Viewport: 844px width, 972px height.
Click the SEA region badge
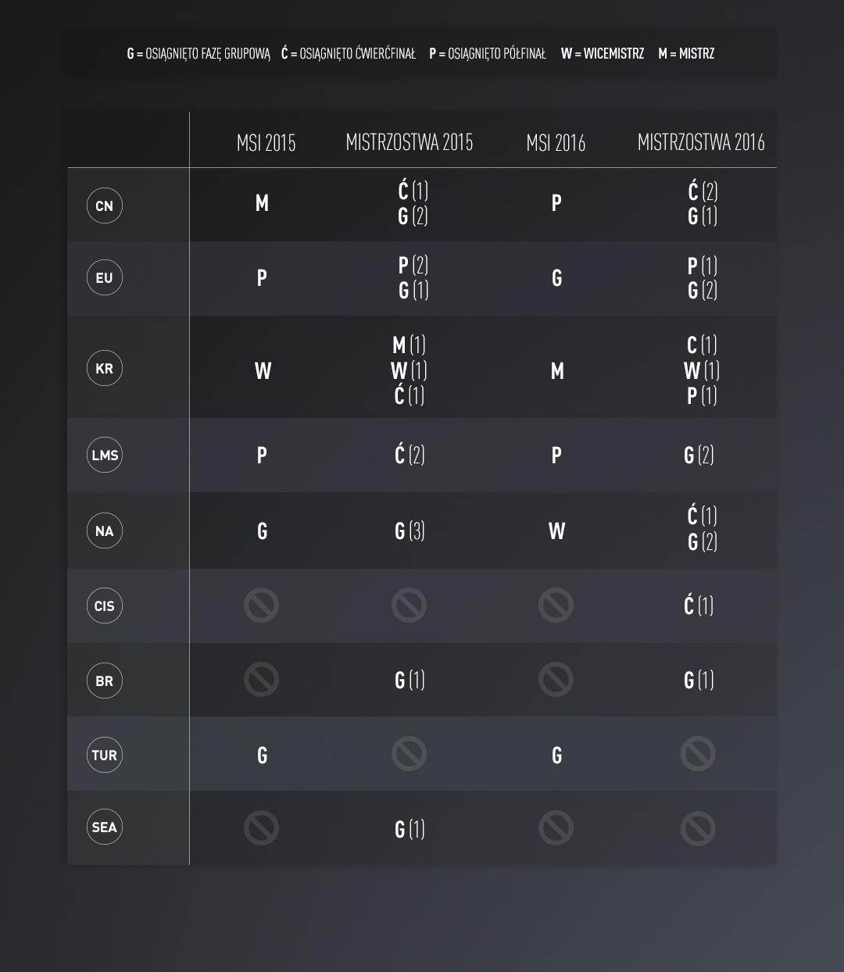coord(105,827)
